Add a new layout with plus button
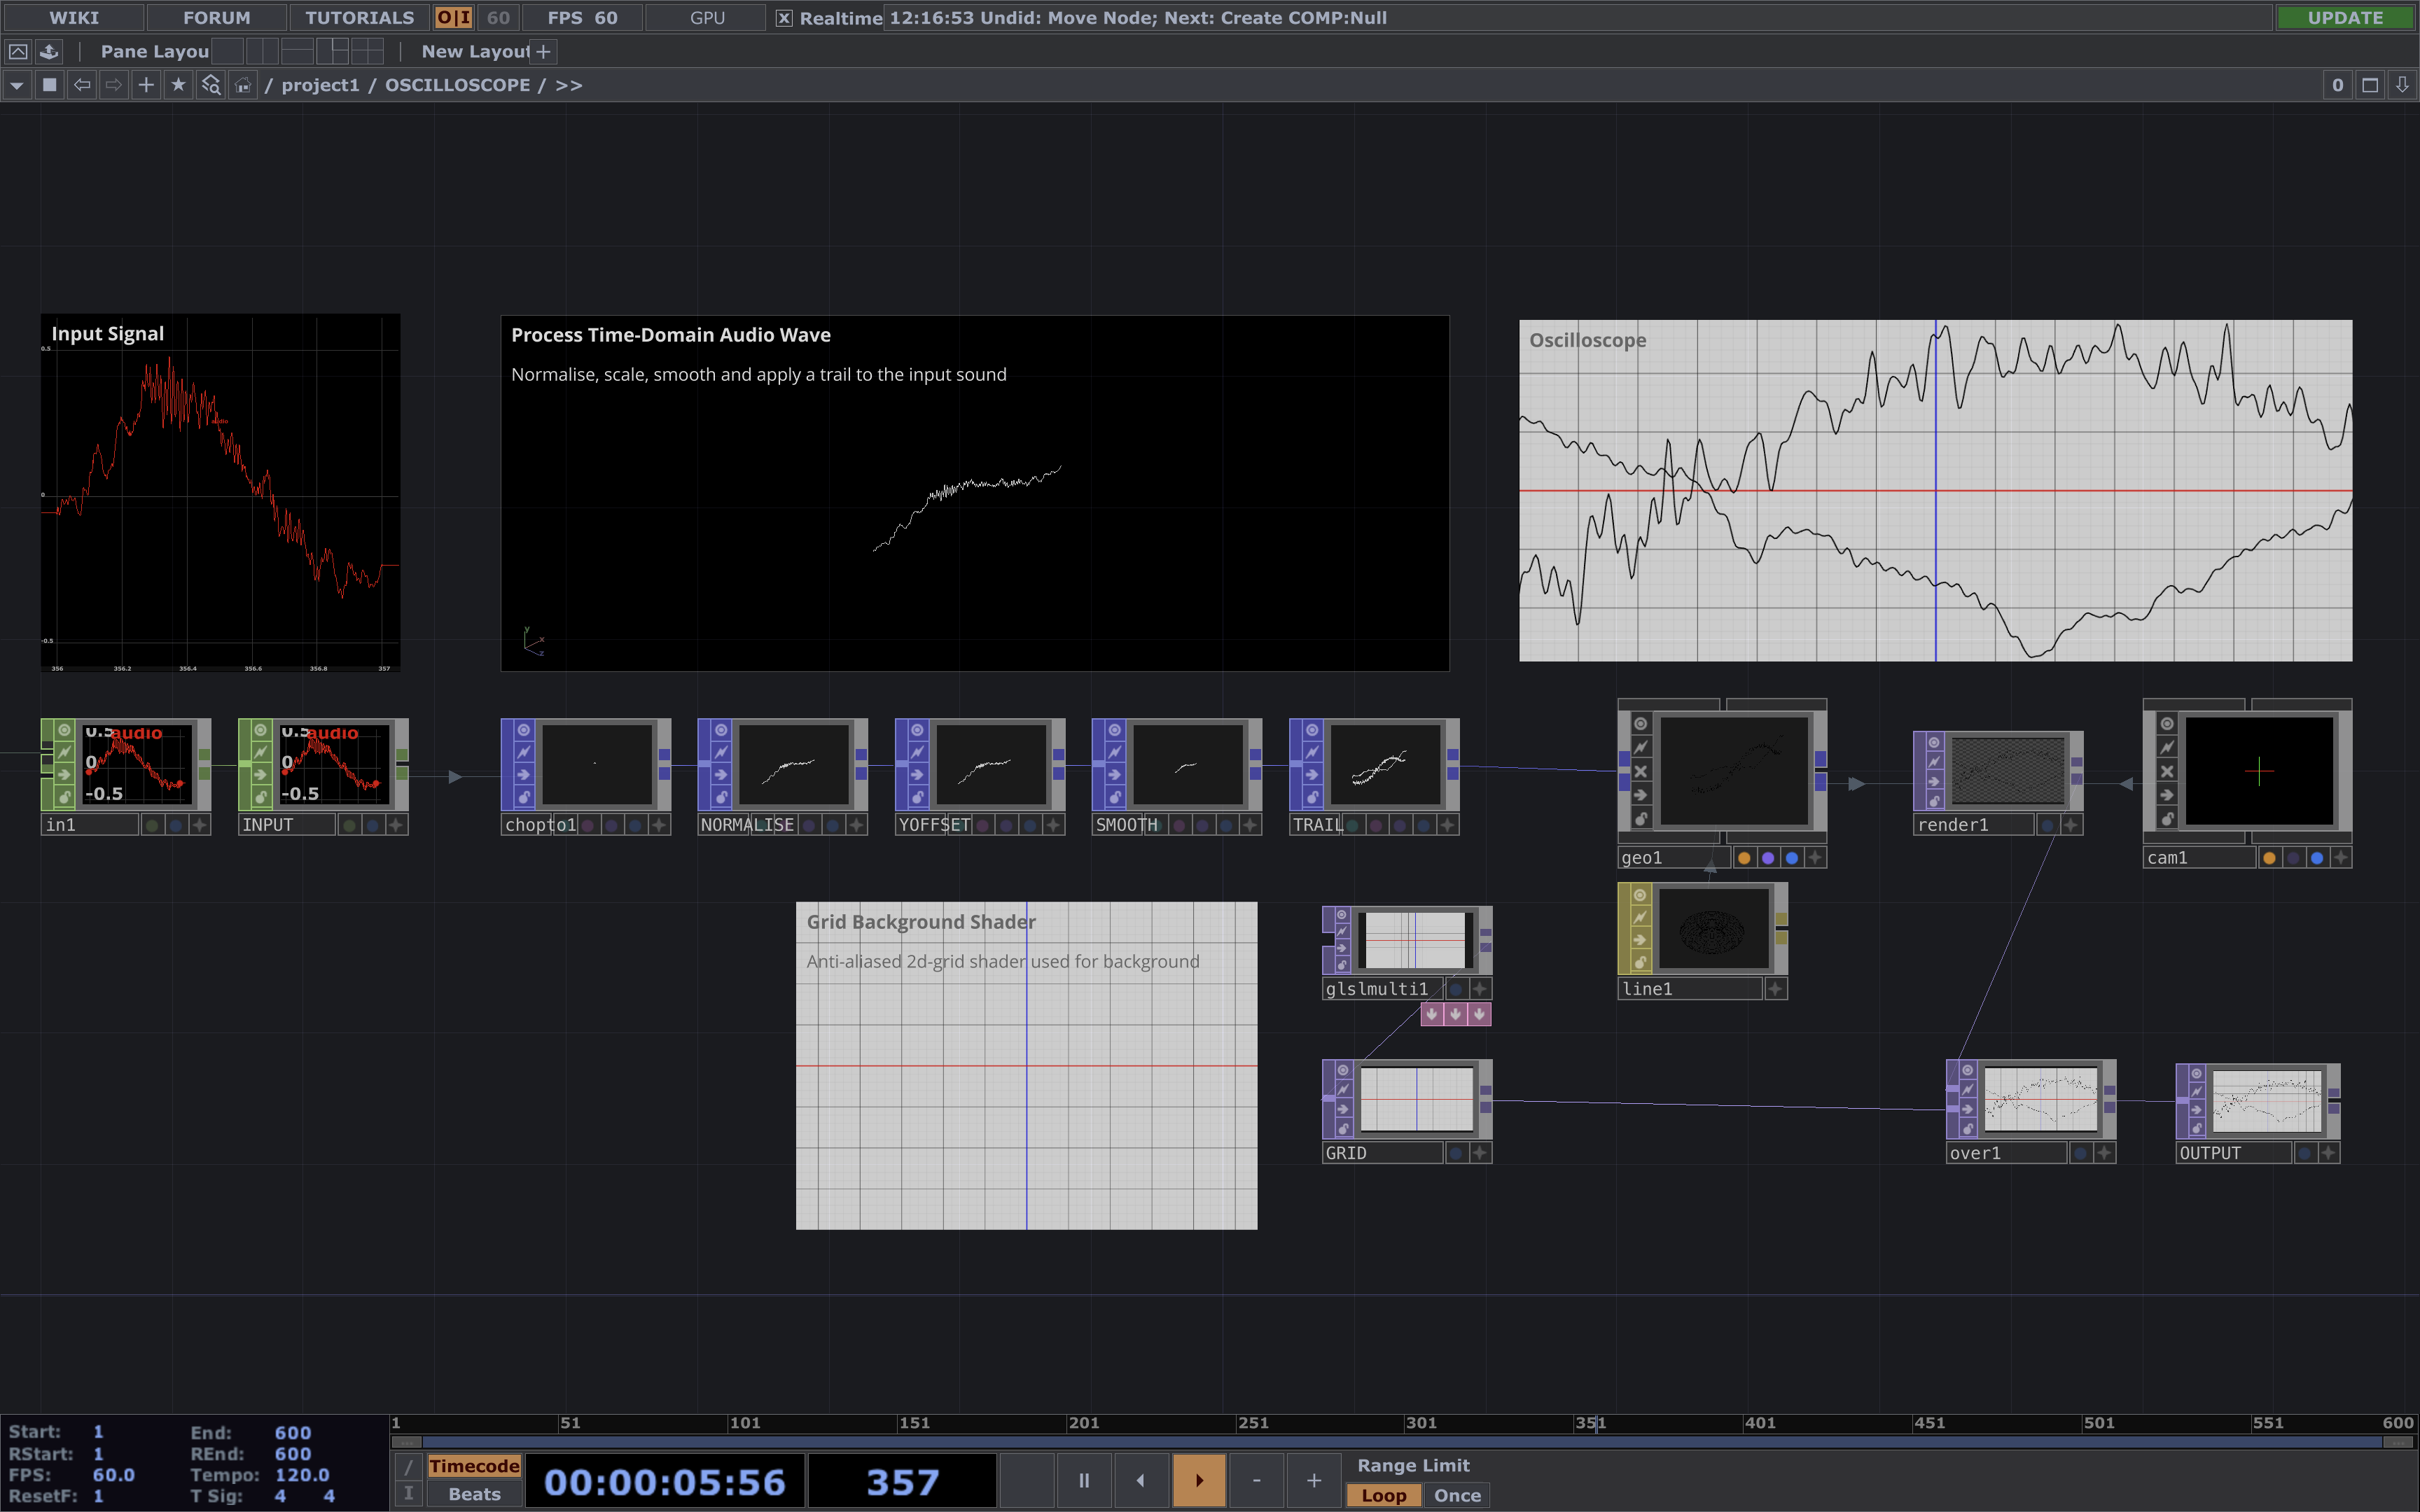This screenshot has width=2420, height=1512. tap(543, 51)
